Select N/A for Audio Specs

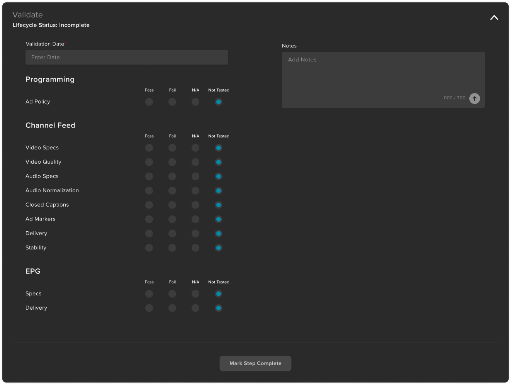(195, 176)
